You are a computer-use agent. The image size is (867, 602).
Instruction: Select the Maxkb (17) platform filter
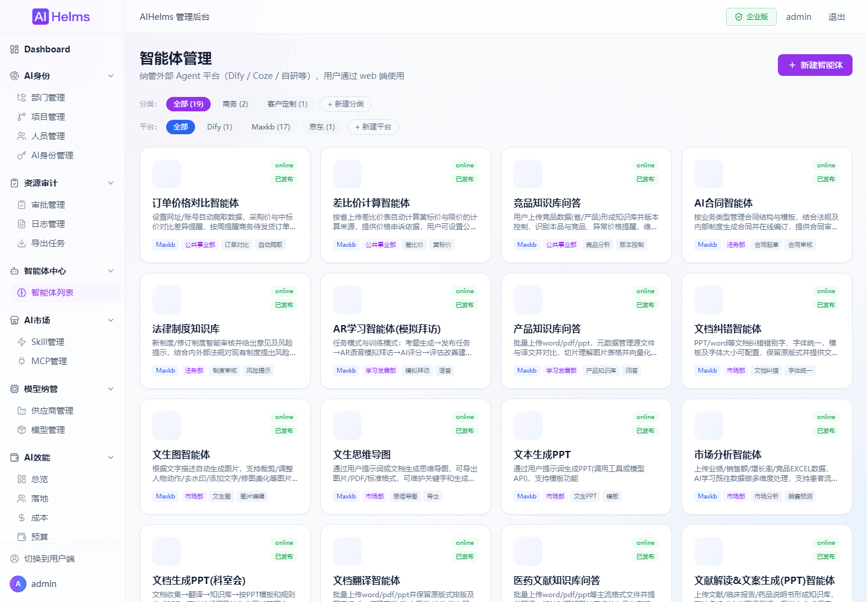click(271, 127)
